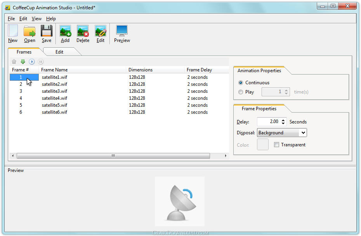This screenshot has width=361, height=236.
Task: Open the View menu
Action: (36, 19)
